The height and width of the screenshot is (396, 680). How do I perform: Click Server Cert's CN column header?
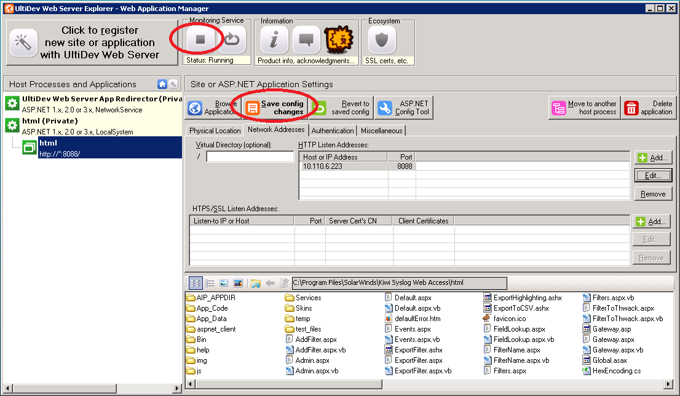(x=358, y=220)
